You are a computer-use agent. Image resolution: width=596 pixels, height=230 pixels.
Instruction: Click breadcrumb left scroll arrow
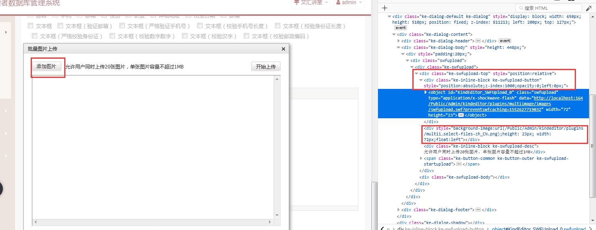click(382, 228)
